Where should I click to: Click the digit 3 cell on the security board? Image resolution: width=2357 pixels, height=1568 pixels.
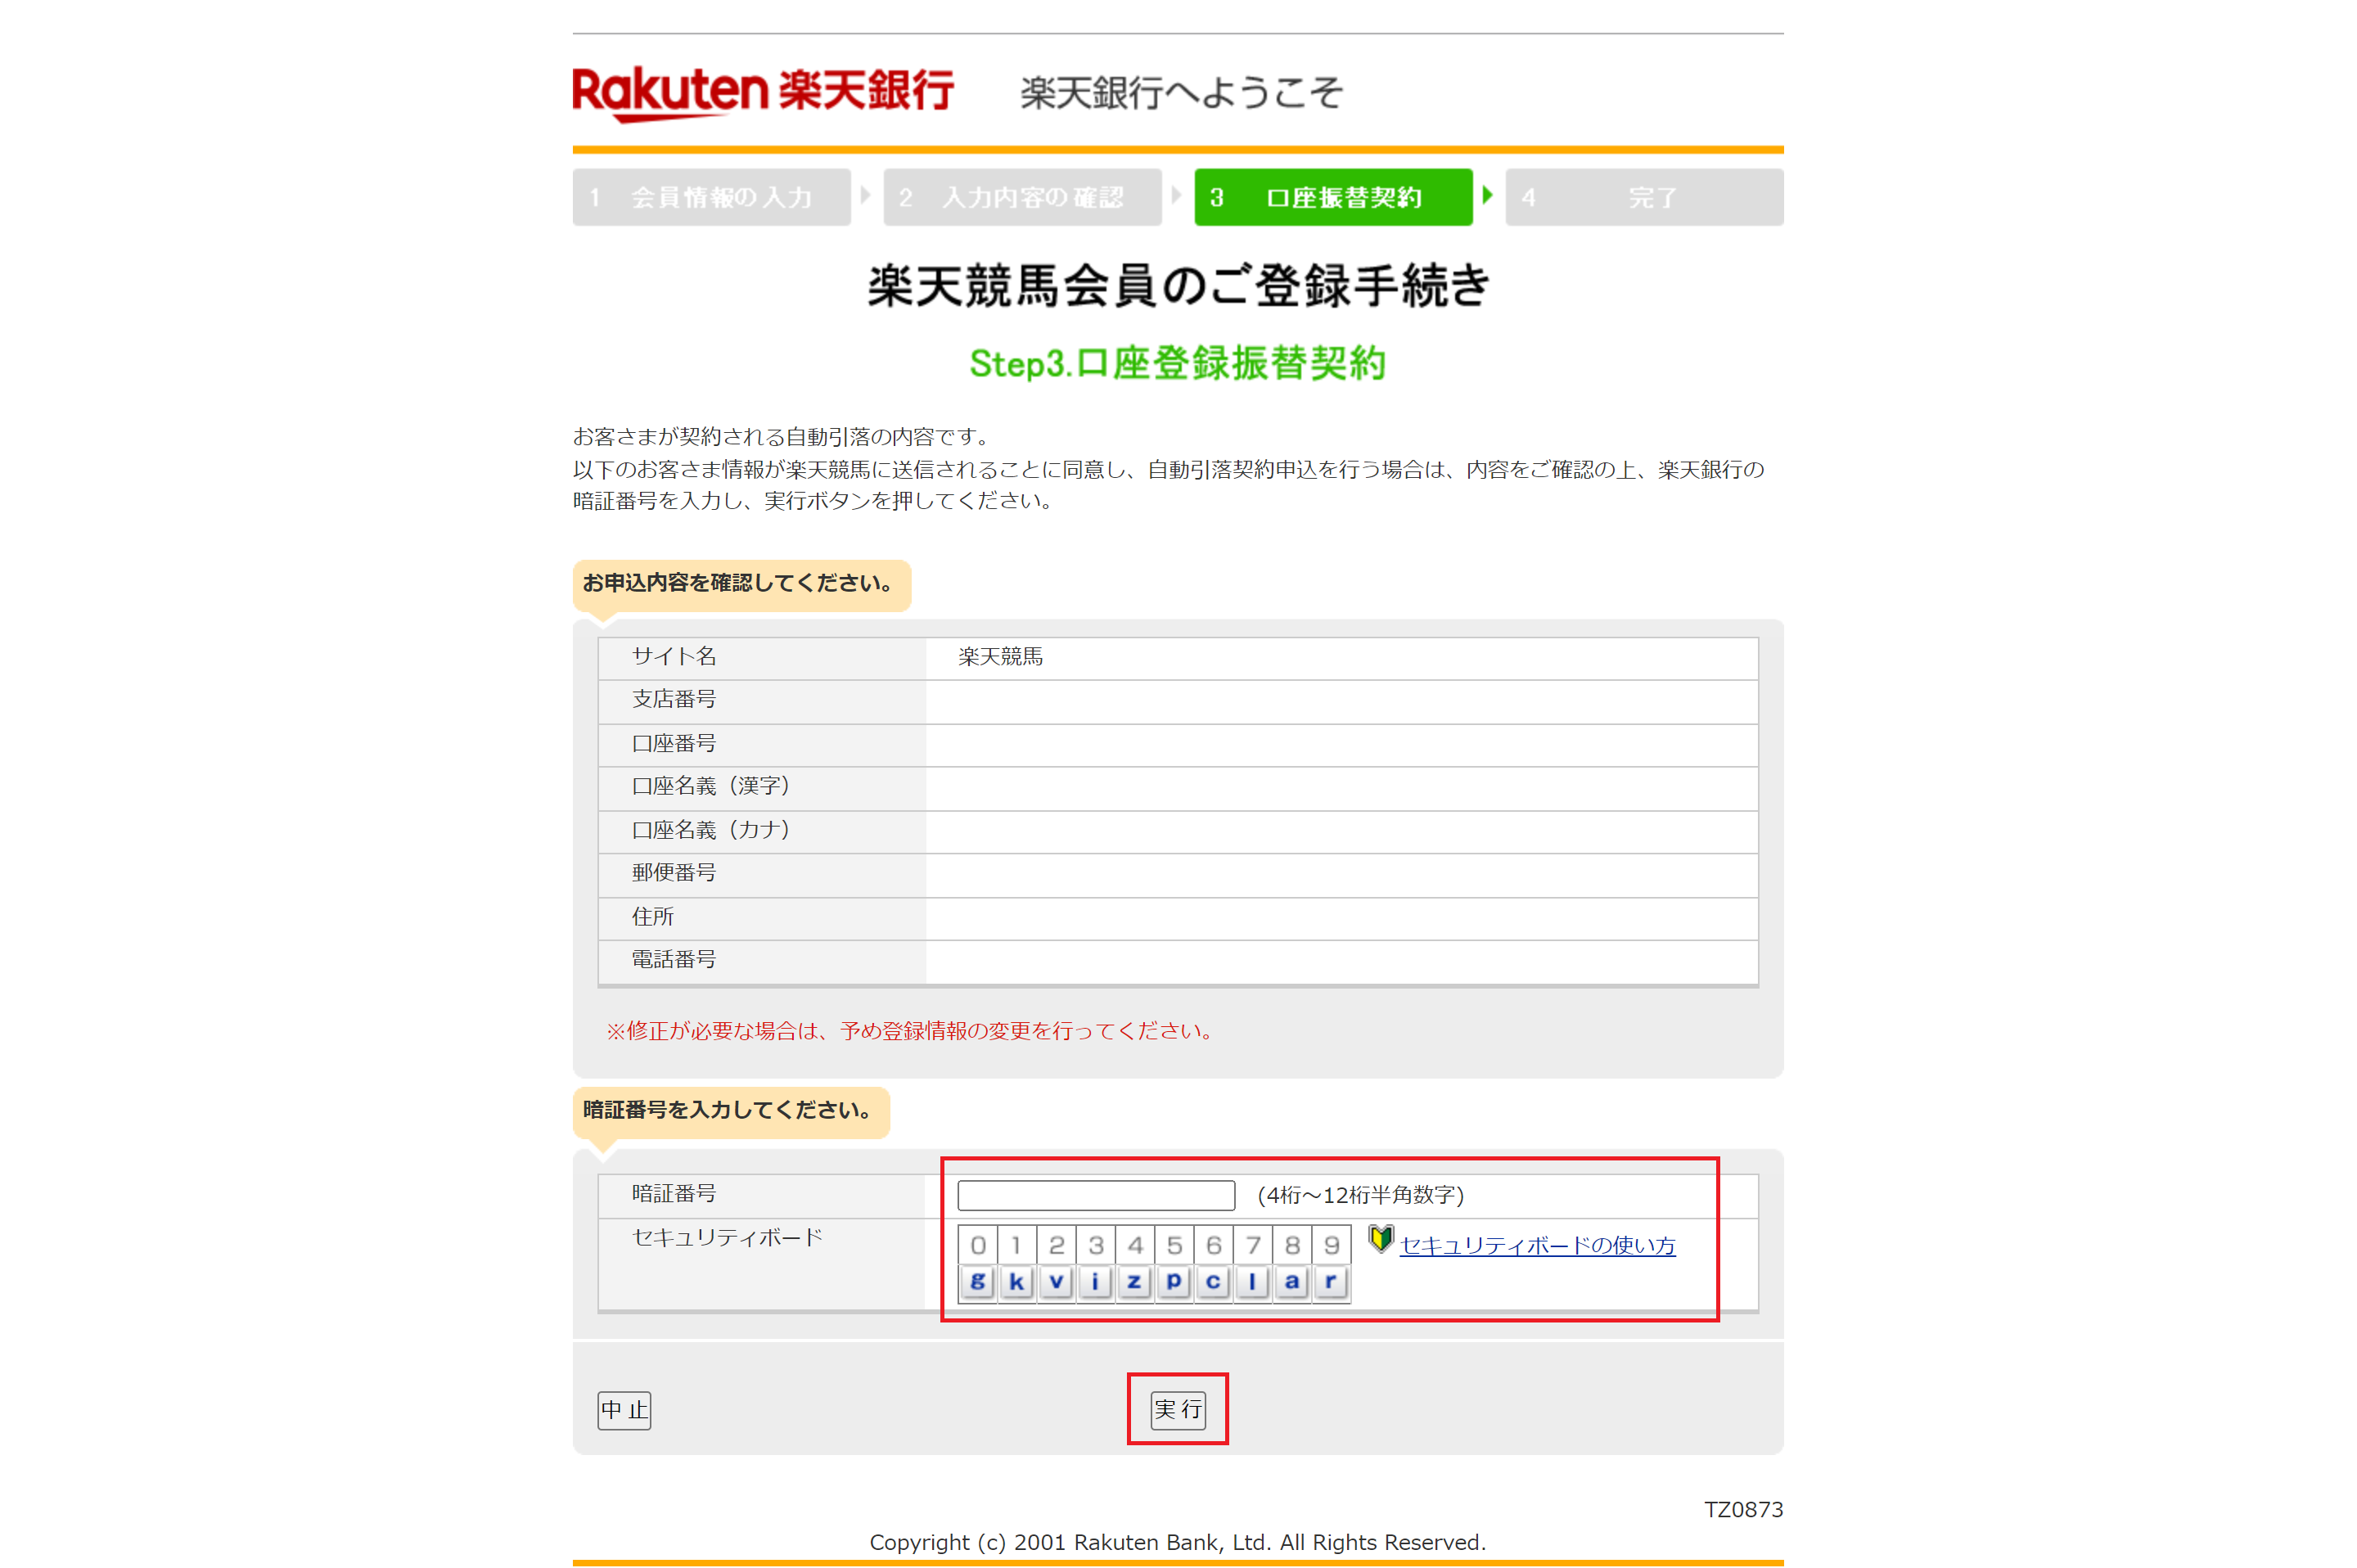[1095, 1245]
